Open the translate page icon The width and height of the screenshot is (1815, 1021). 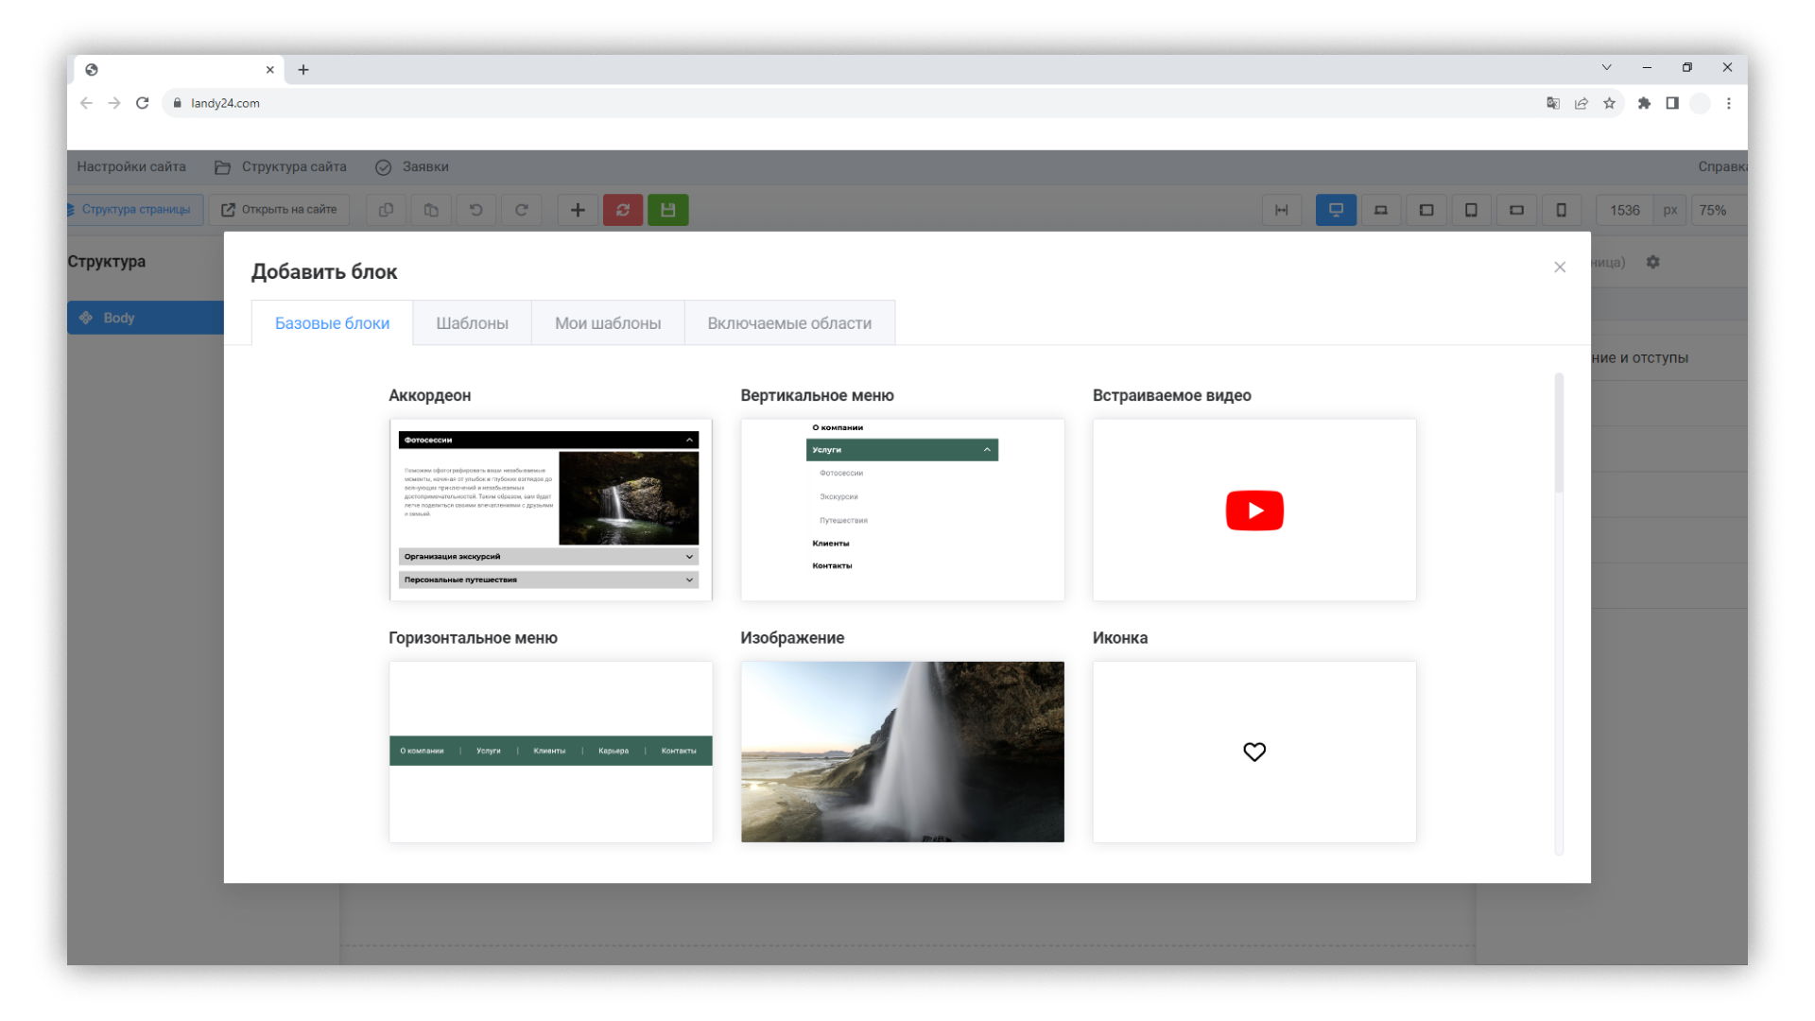pyautogui.click(x=1553, y=103)
